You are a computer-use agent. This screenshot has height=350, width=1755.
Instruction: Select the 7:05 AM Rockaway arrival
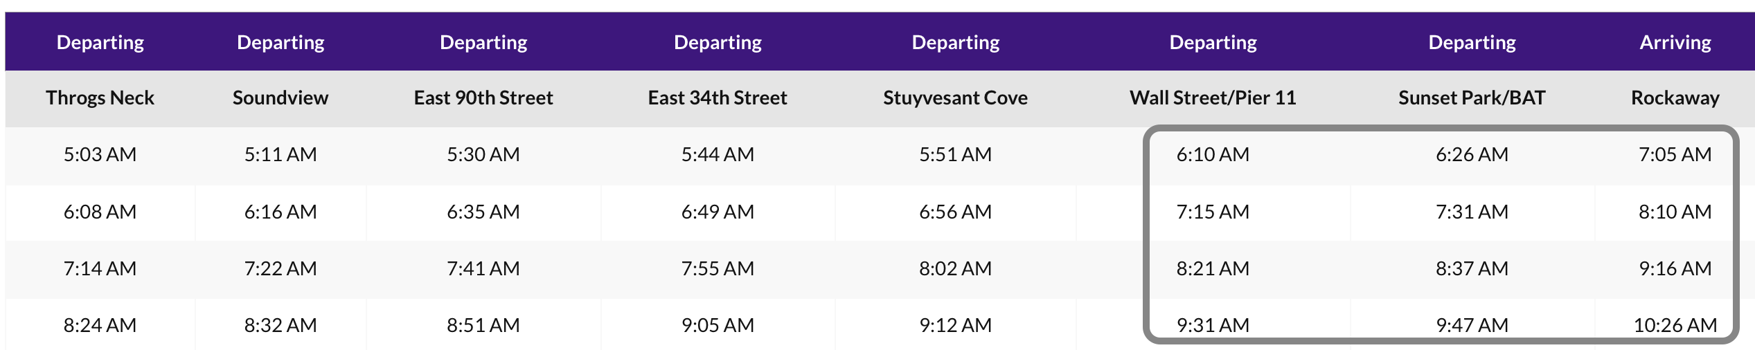click(x=1675, y=154)
